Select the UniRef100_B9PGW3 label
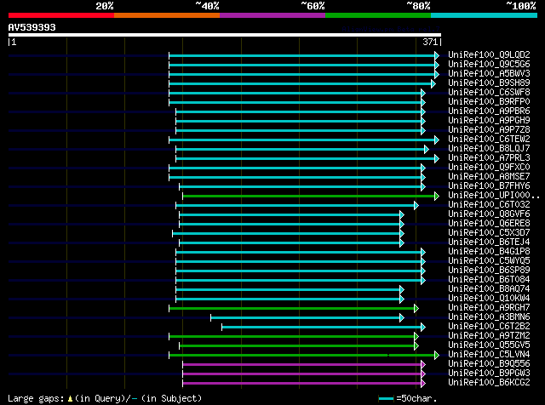Image resolution: width=545 pixels, height=405 pixels. pyautogui.click(x=489, y=374)
